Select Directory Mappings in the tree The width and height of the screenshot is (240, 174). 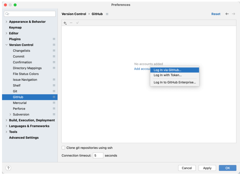[27, 68]
